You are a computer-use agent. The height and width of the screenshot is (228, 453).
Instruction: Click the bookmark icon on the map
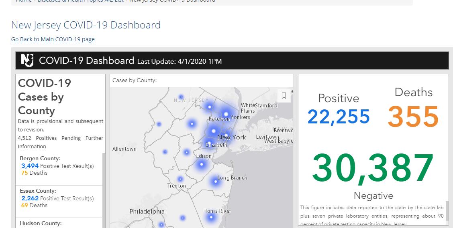point(284,96)
